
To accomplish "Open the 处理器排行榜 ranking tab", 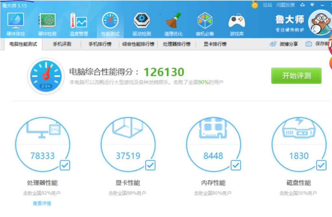I will tap(177, 44).
